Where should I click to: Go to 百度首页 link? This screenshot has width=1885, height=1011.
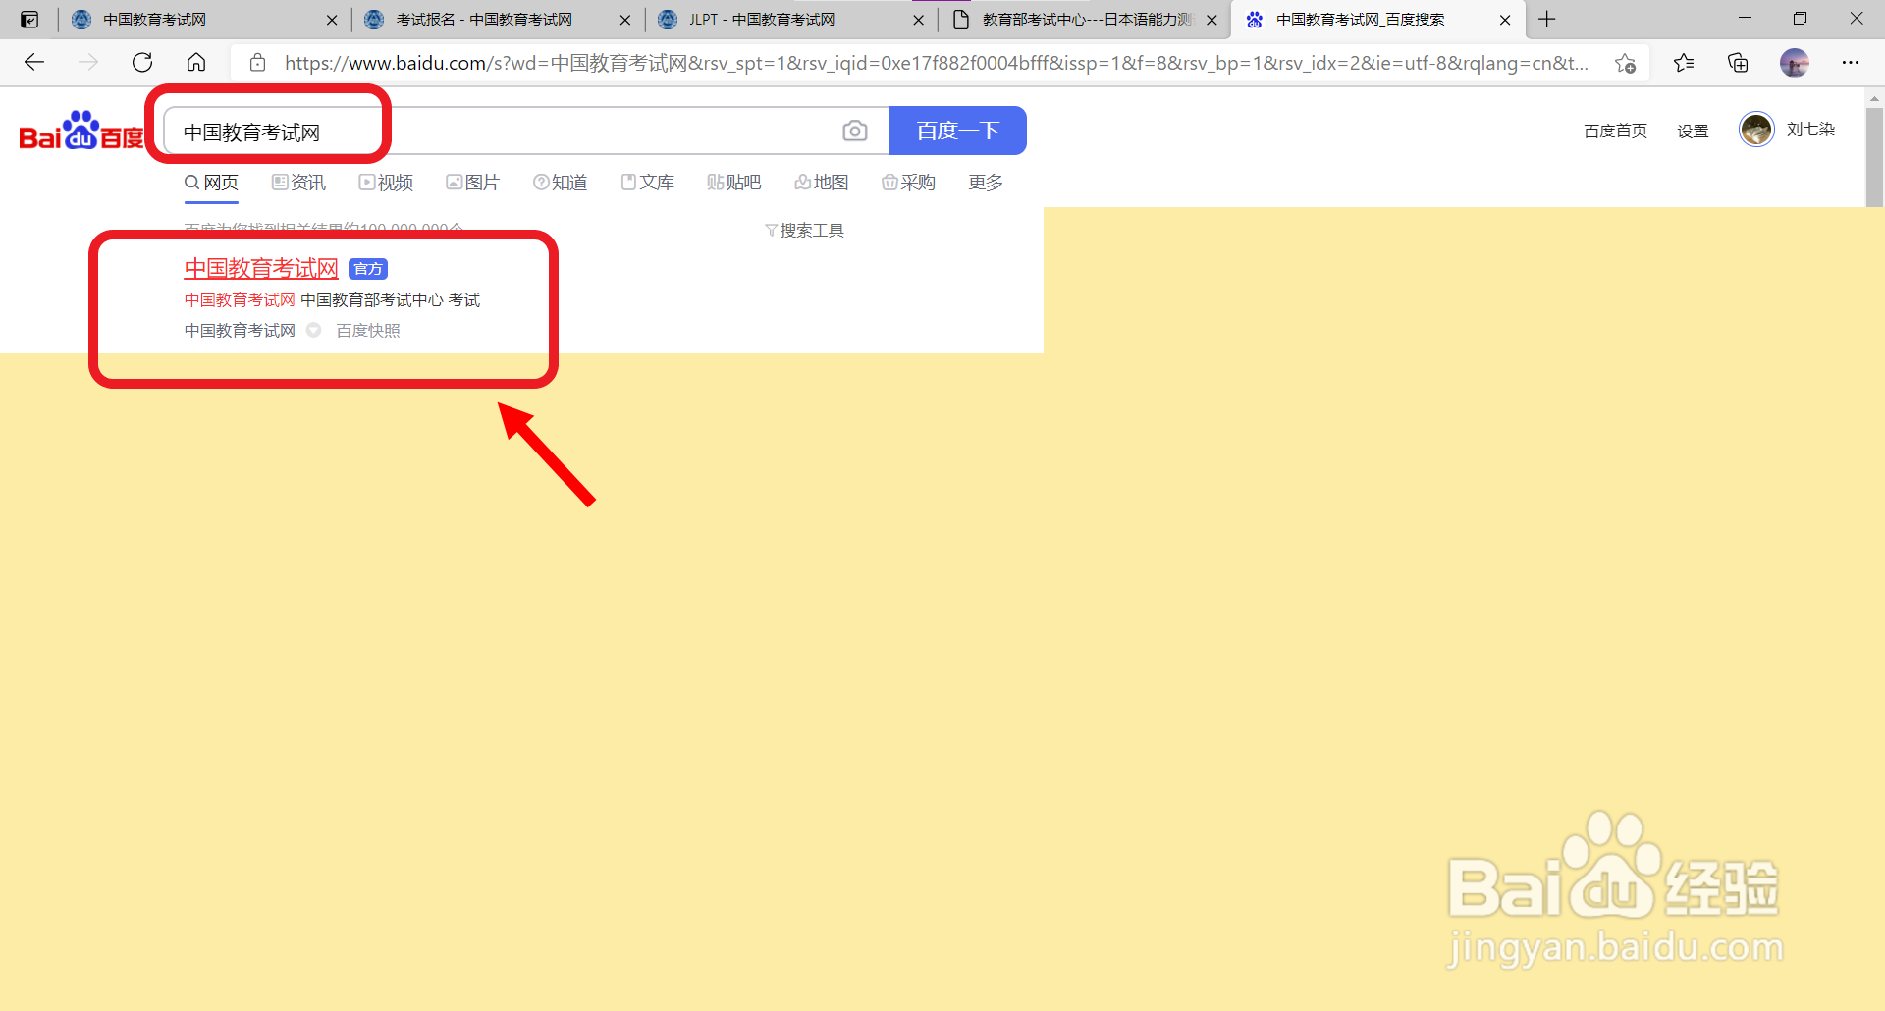click(x=1615, y=131)
